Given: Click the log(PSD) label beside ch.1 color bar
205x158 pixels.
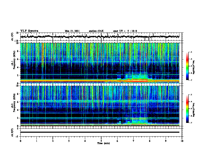Looking at the screenshot, I should click(194, 67).
